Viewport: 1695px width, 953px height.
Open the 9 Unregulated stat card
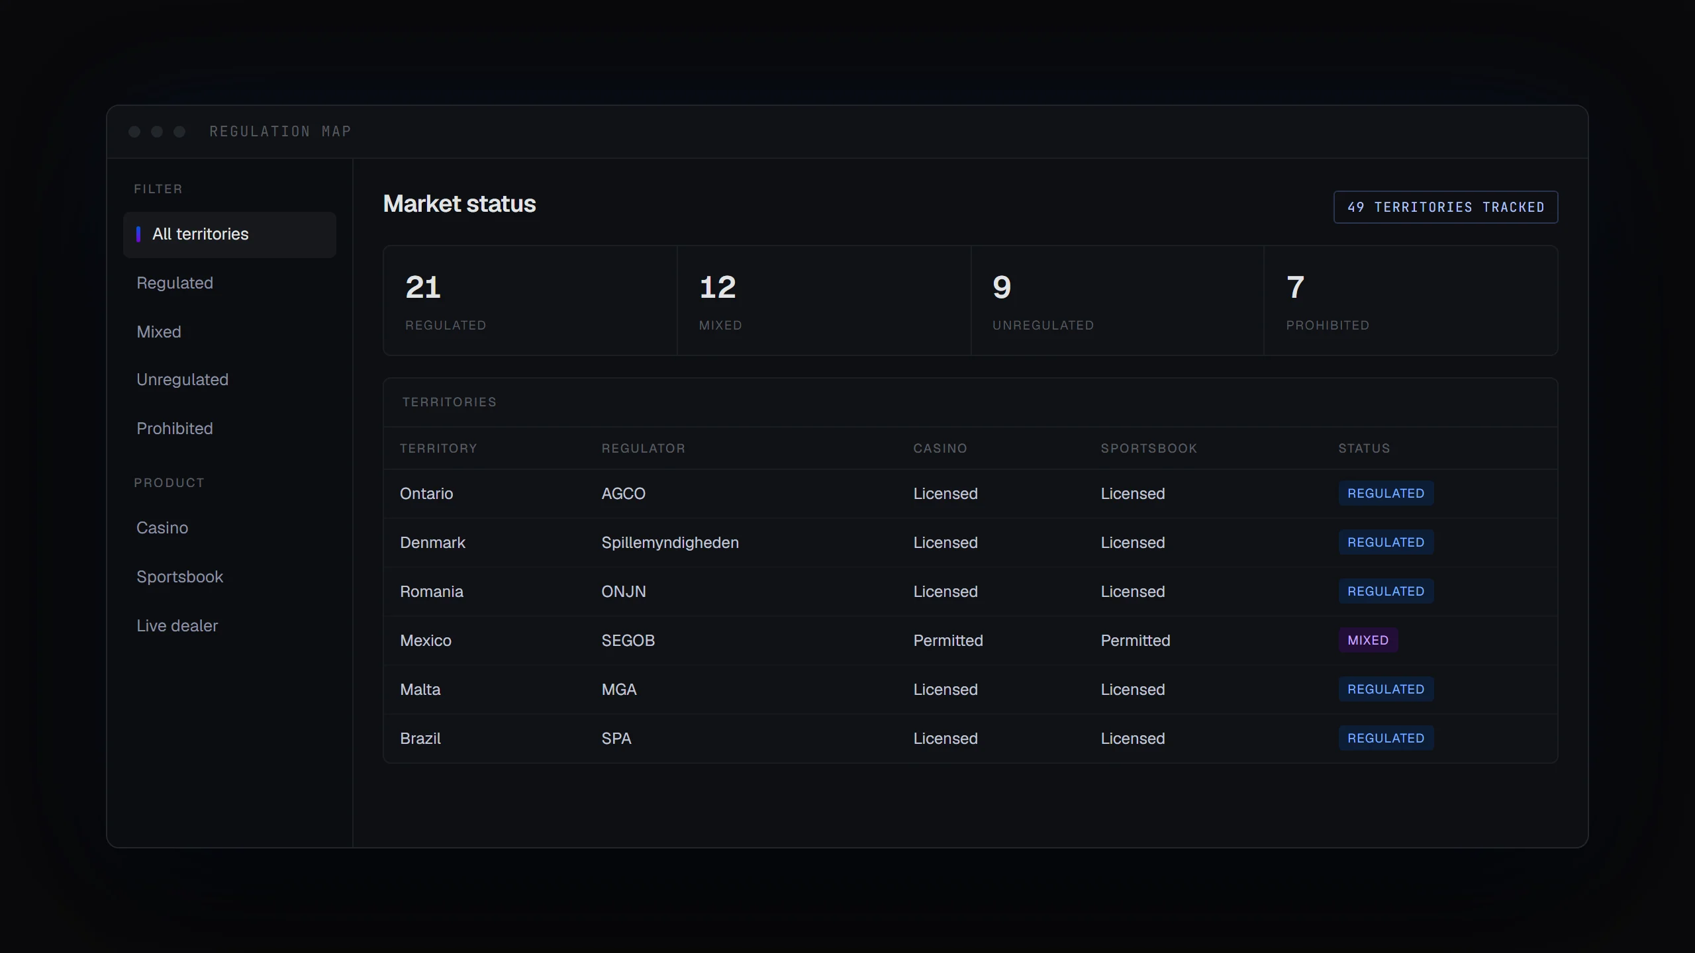(1118, 300)
